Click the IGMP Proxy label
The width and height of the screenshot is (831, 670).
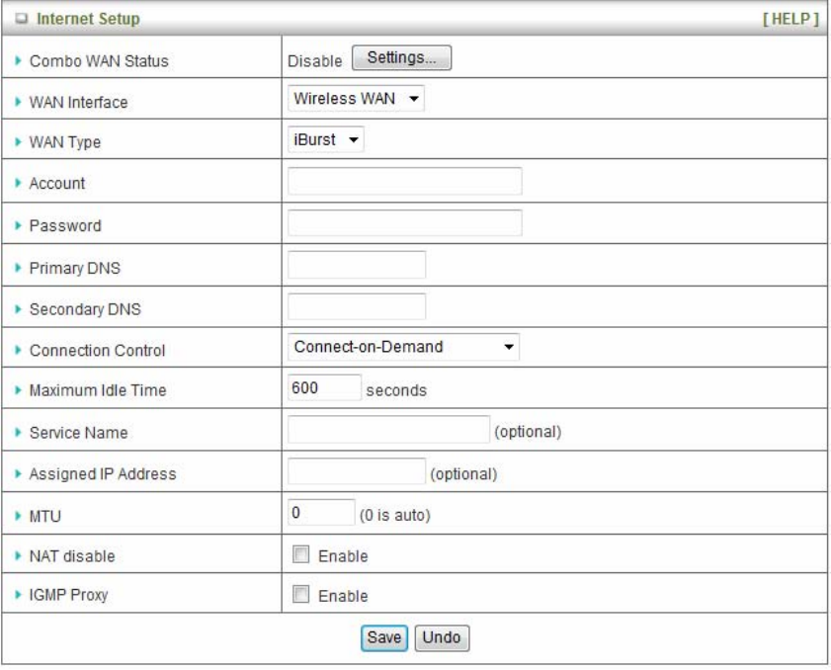68,595
